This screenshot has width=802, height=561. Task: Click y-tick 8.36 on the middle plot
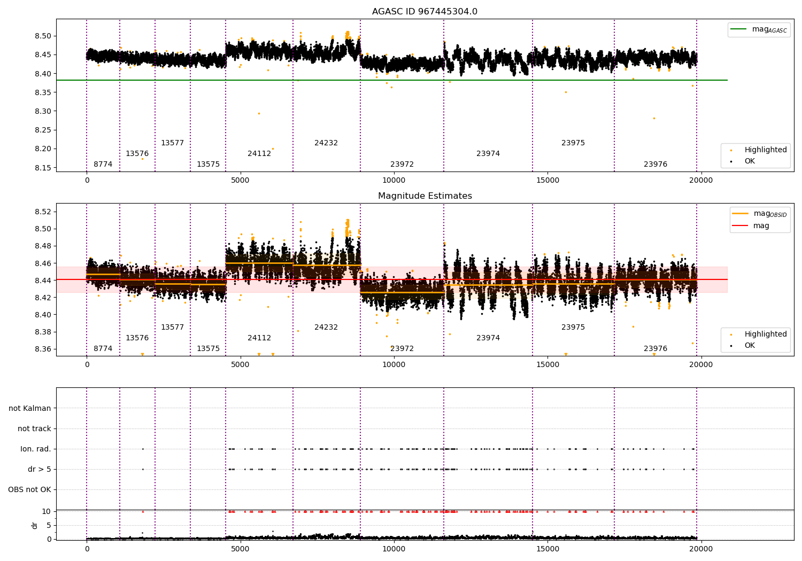pos(43,349)
